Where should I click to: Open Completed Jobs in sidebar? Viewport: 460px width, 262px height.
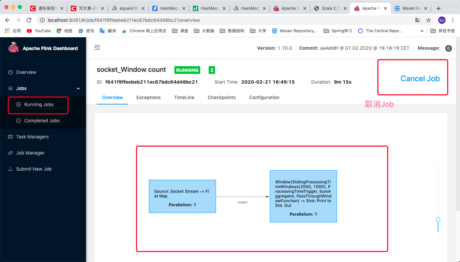point(42,121)
